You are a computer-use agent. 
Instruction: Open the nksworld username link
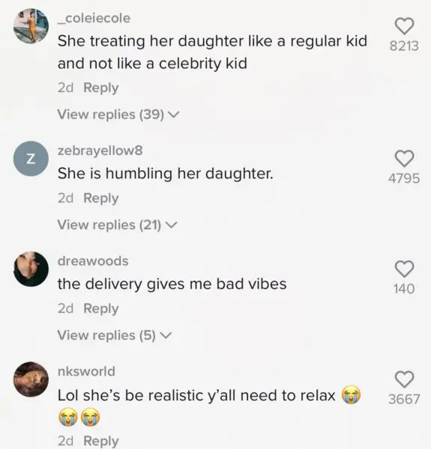pos(86,371)
